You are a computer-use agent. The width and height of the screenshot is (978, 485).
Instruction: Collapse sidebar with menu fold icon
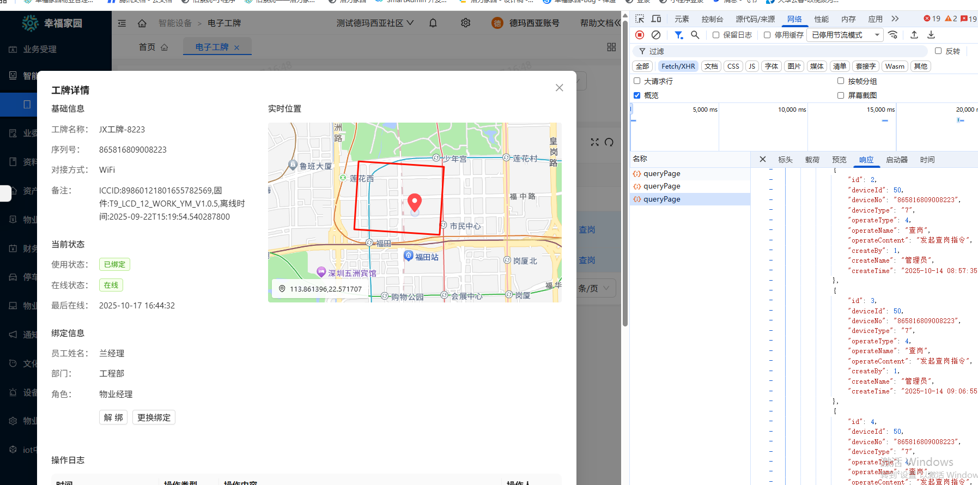(122, 23)
